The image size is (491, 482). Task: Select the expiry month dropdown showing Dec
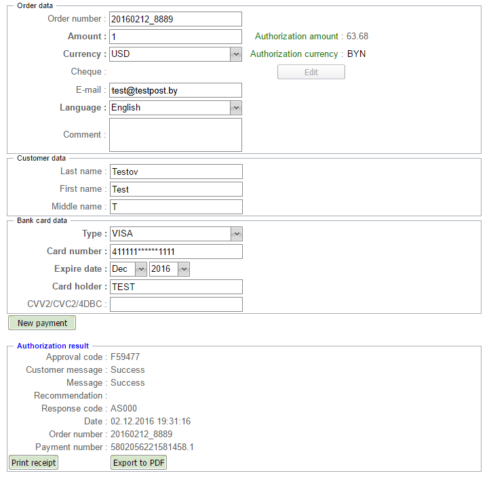(127, 269)
